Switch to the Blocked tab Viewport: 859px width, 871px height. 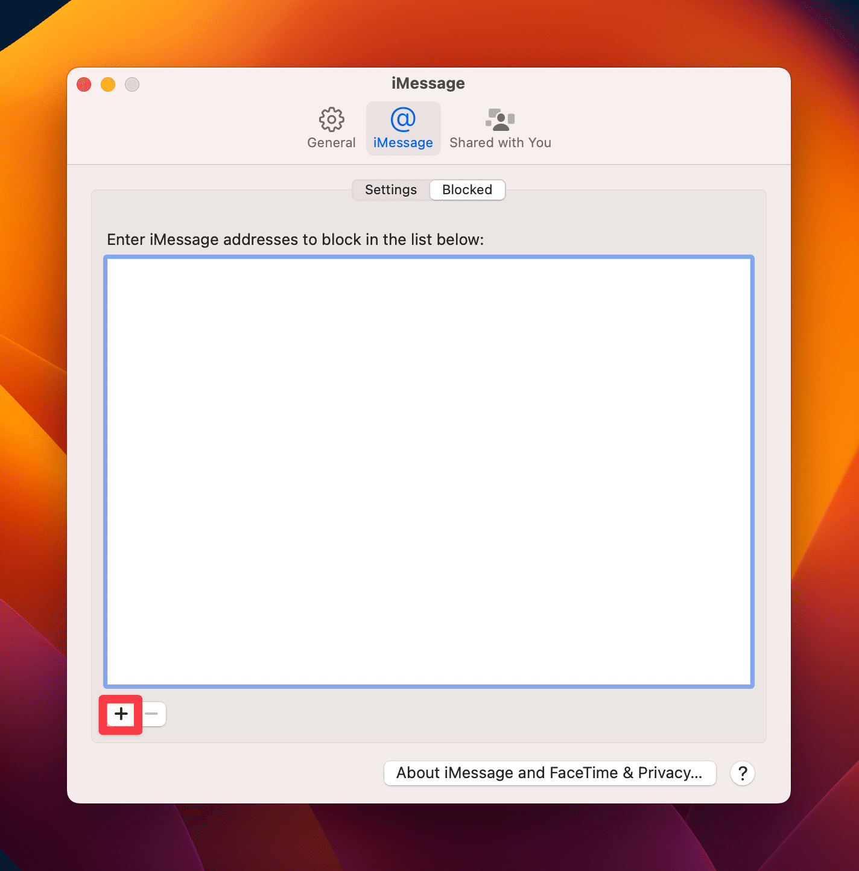[467, 189]
